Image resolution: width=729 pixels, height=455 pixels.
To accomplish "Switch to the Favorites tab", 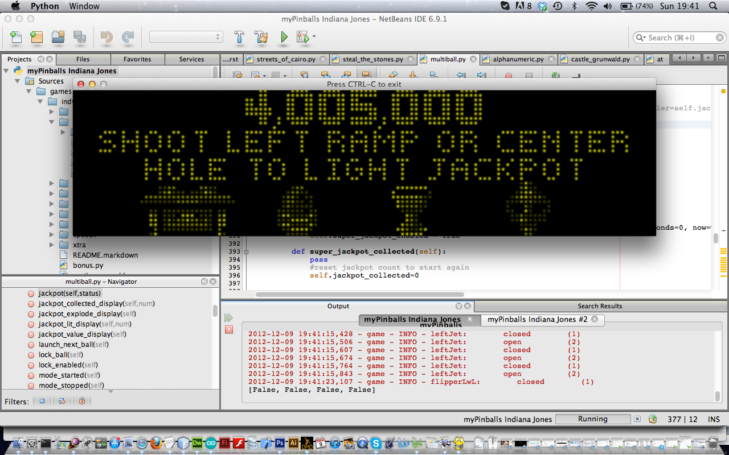I will [x=137, y=59].
